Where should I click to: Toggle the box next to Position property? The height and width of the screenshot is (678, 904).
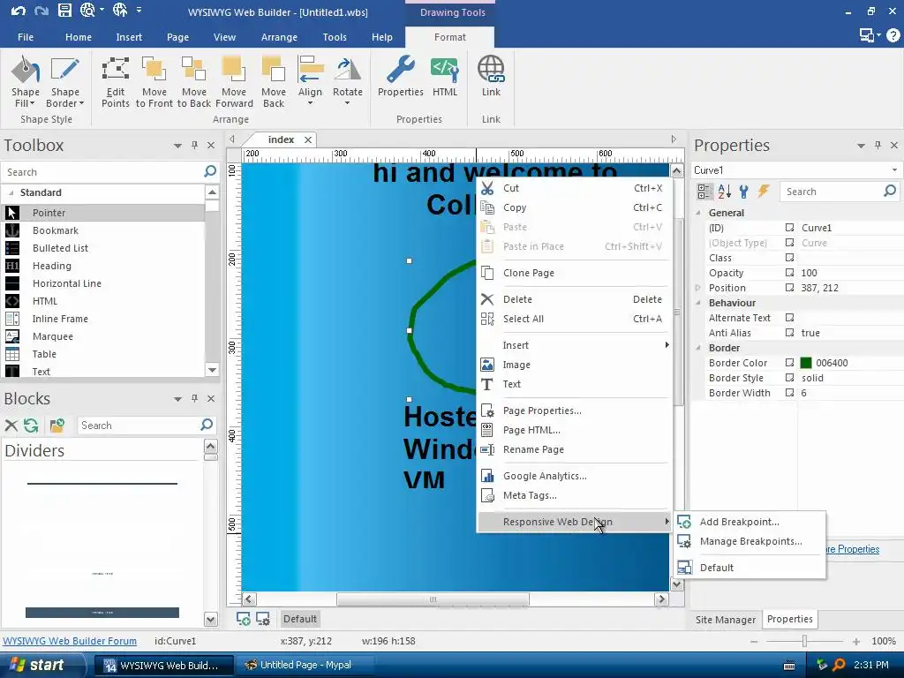[790, 288]
